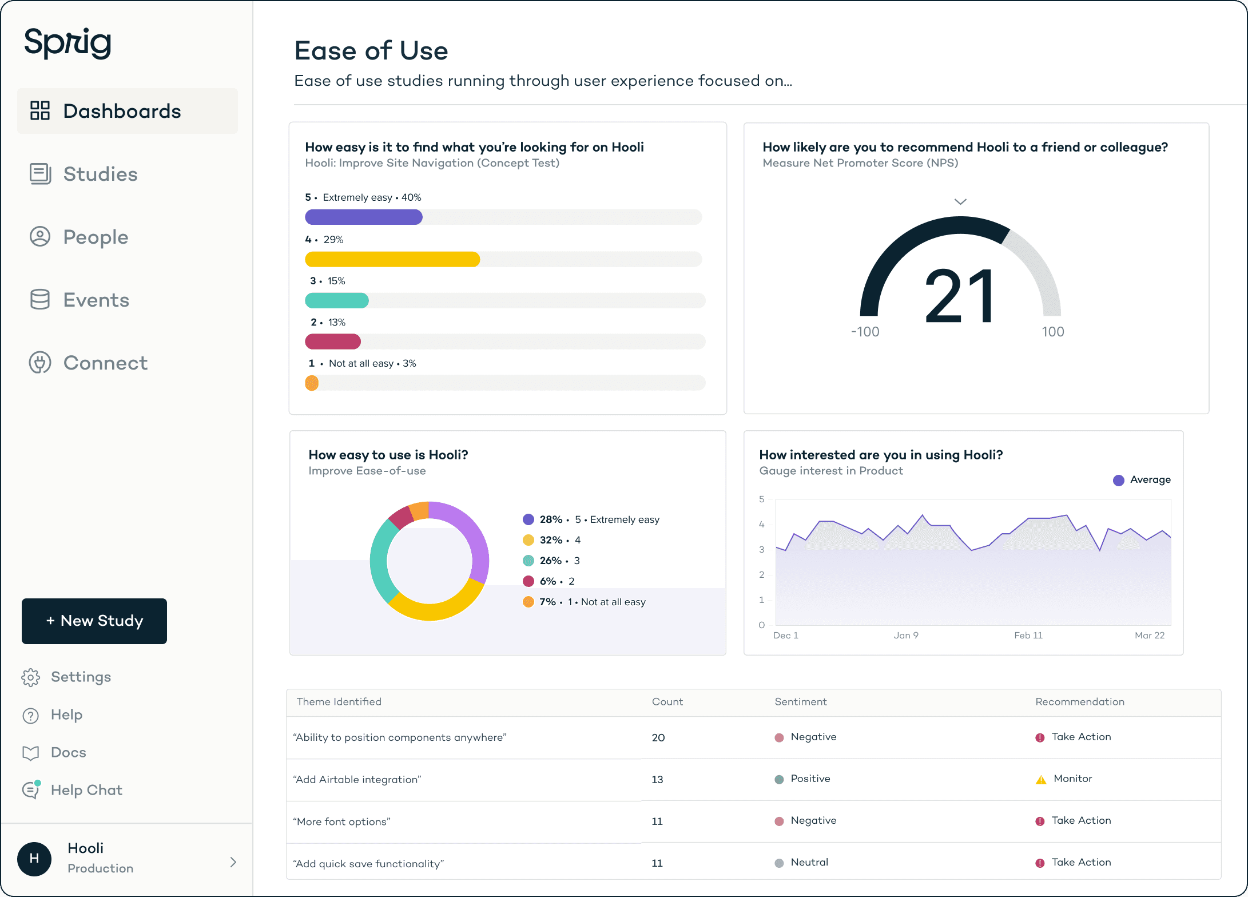Screen dimensions: 1248x897
Task: Click the chevron above the NPS gauge
Action: pos(960,201)
